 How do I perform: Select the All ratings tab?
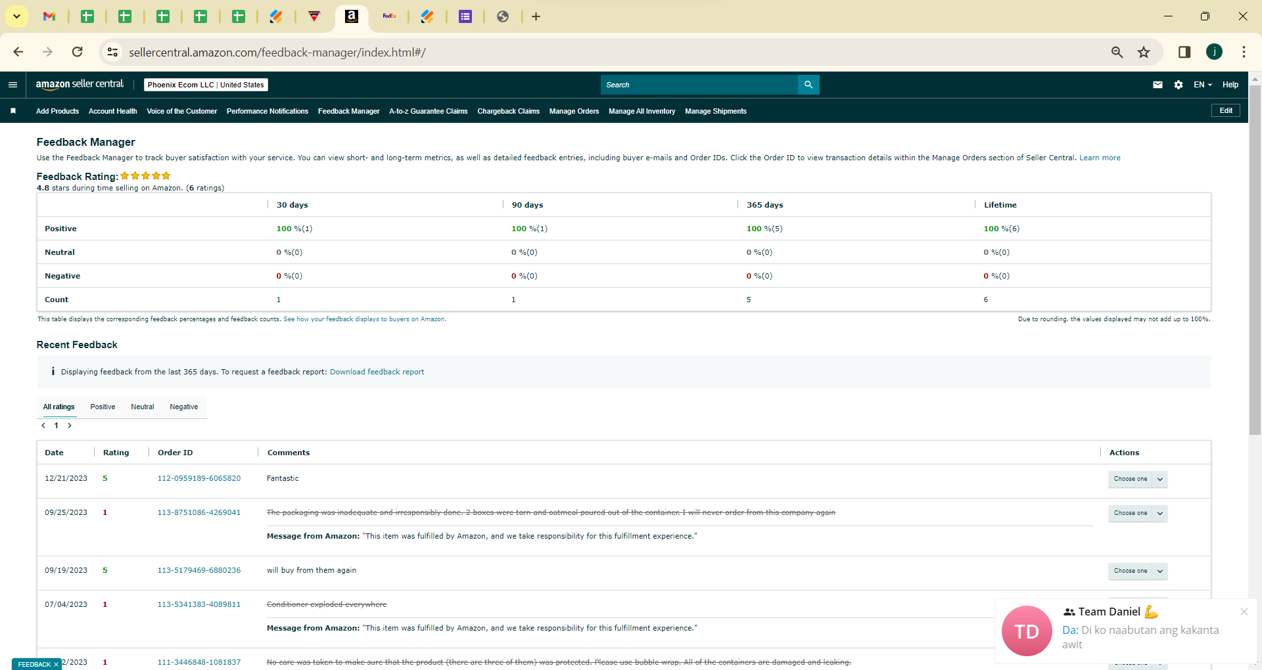tap(59, 407)
